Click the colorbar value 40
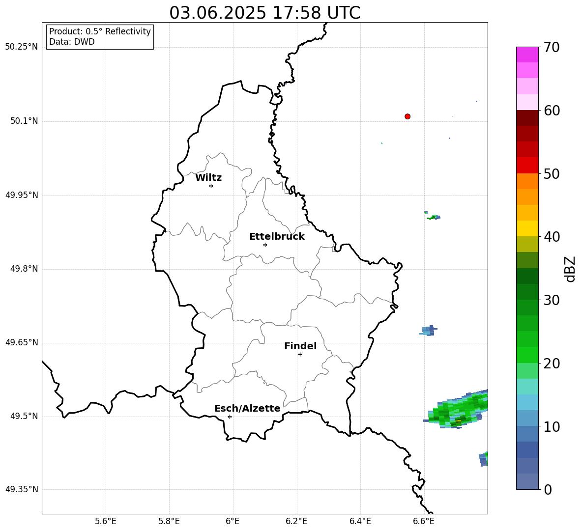The width and height of the screenshot is (582, 531). coord(552,237)
